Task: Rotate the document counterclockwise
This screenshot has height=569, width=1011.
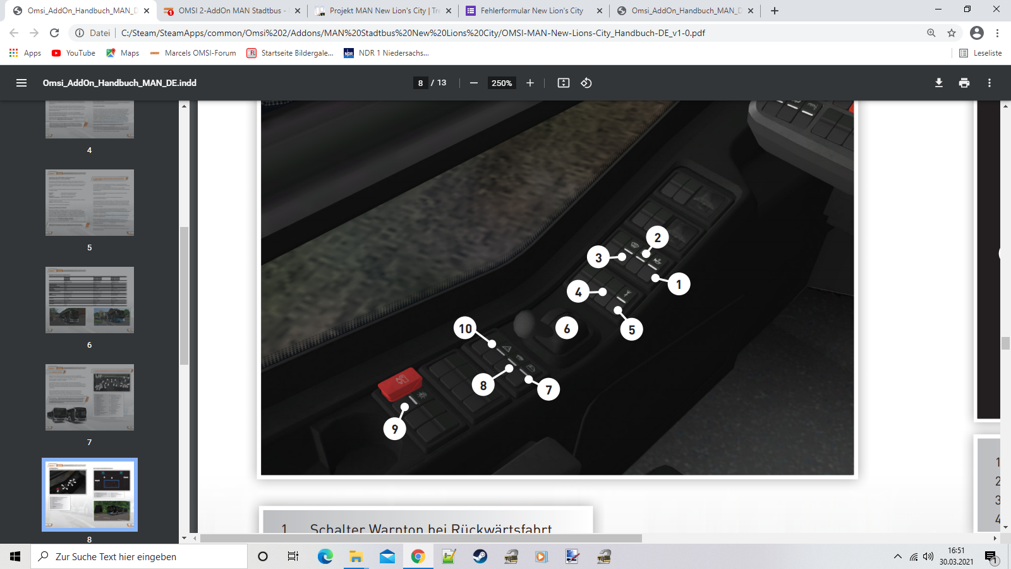Action: tap(586, 83)
